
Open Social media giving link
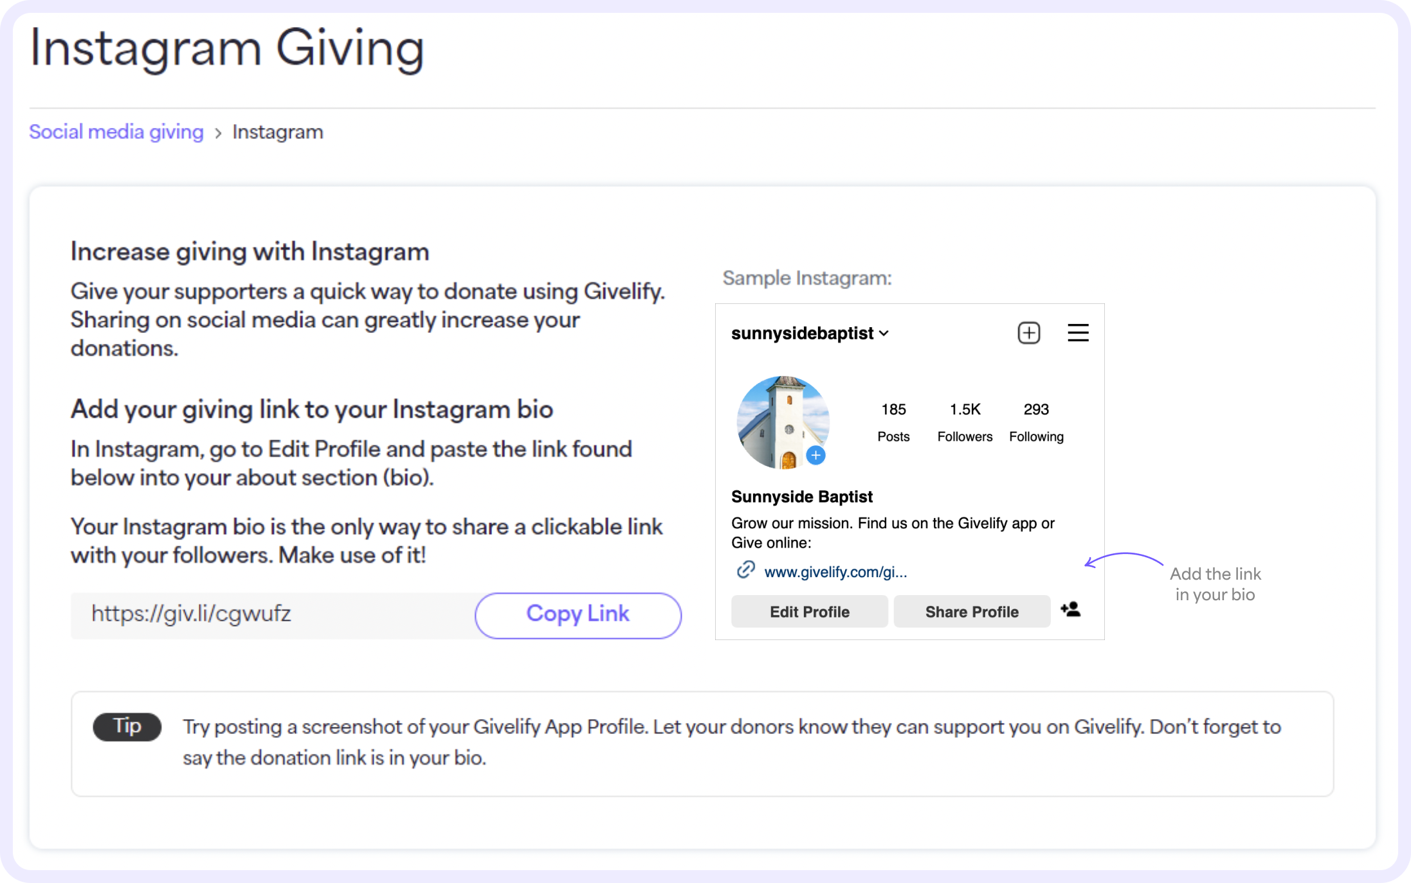click(116, 131)
